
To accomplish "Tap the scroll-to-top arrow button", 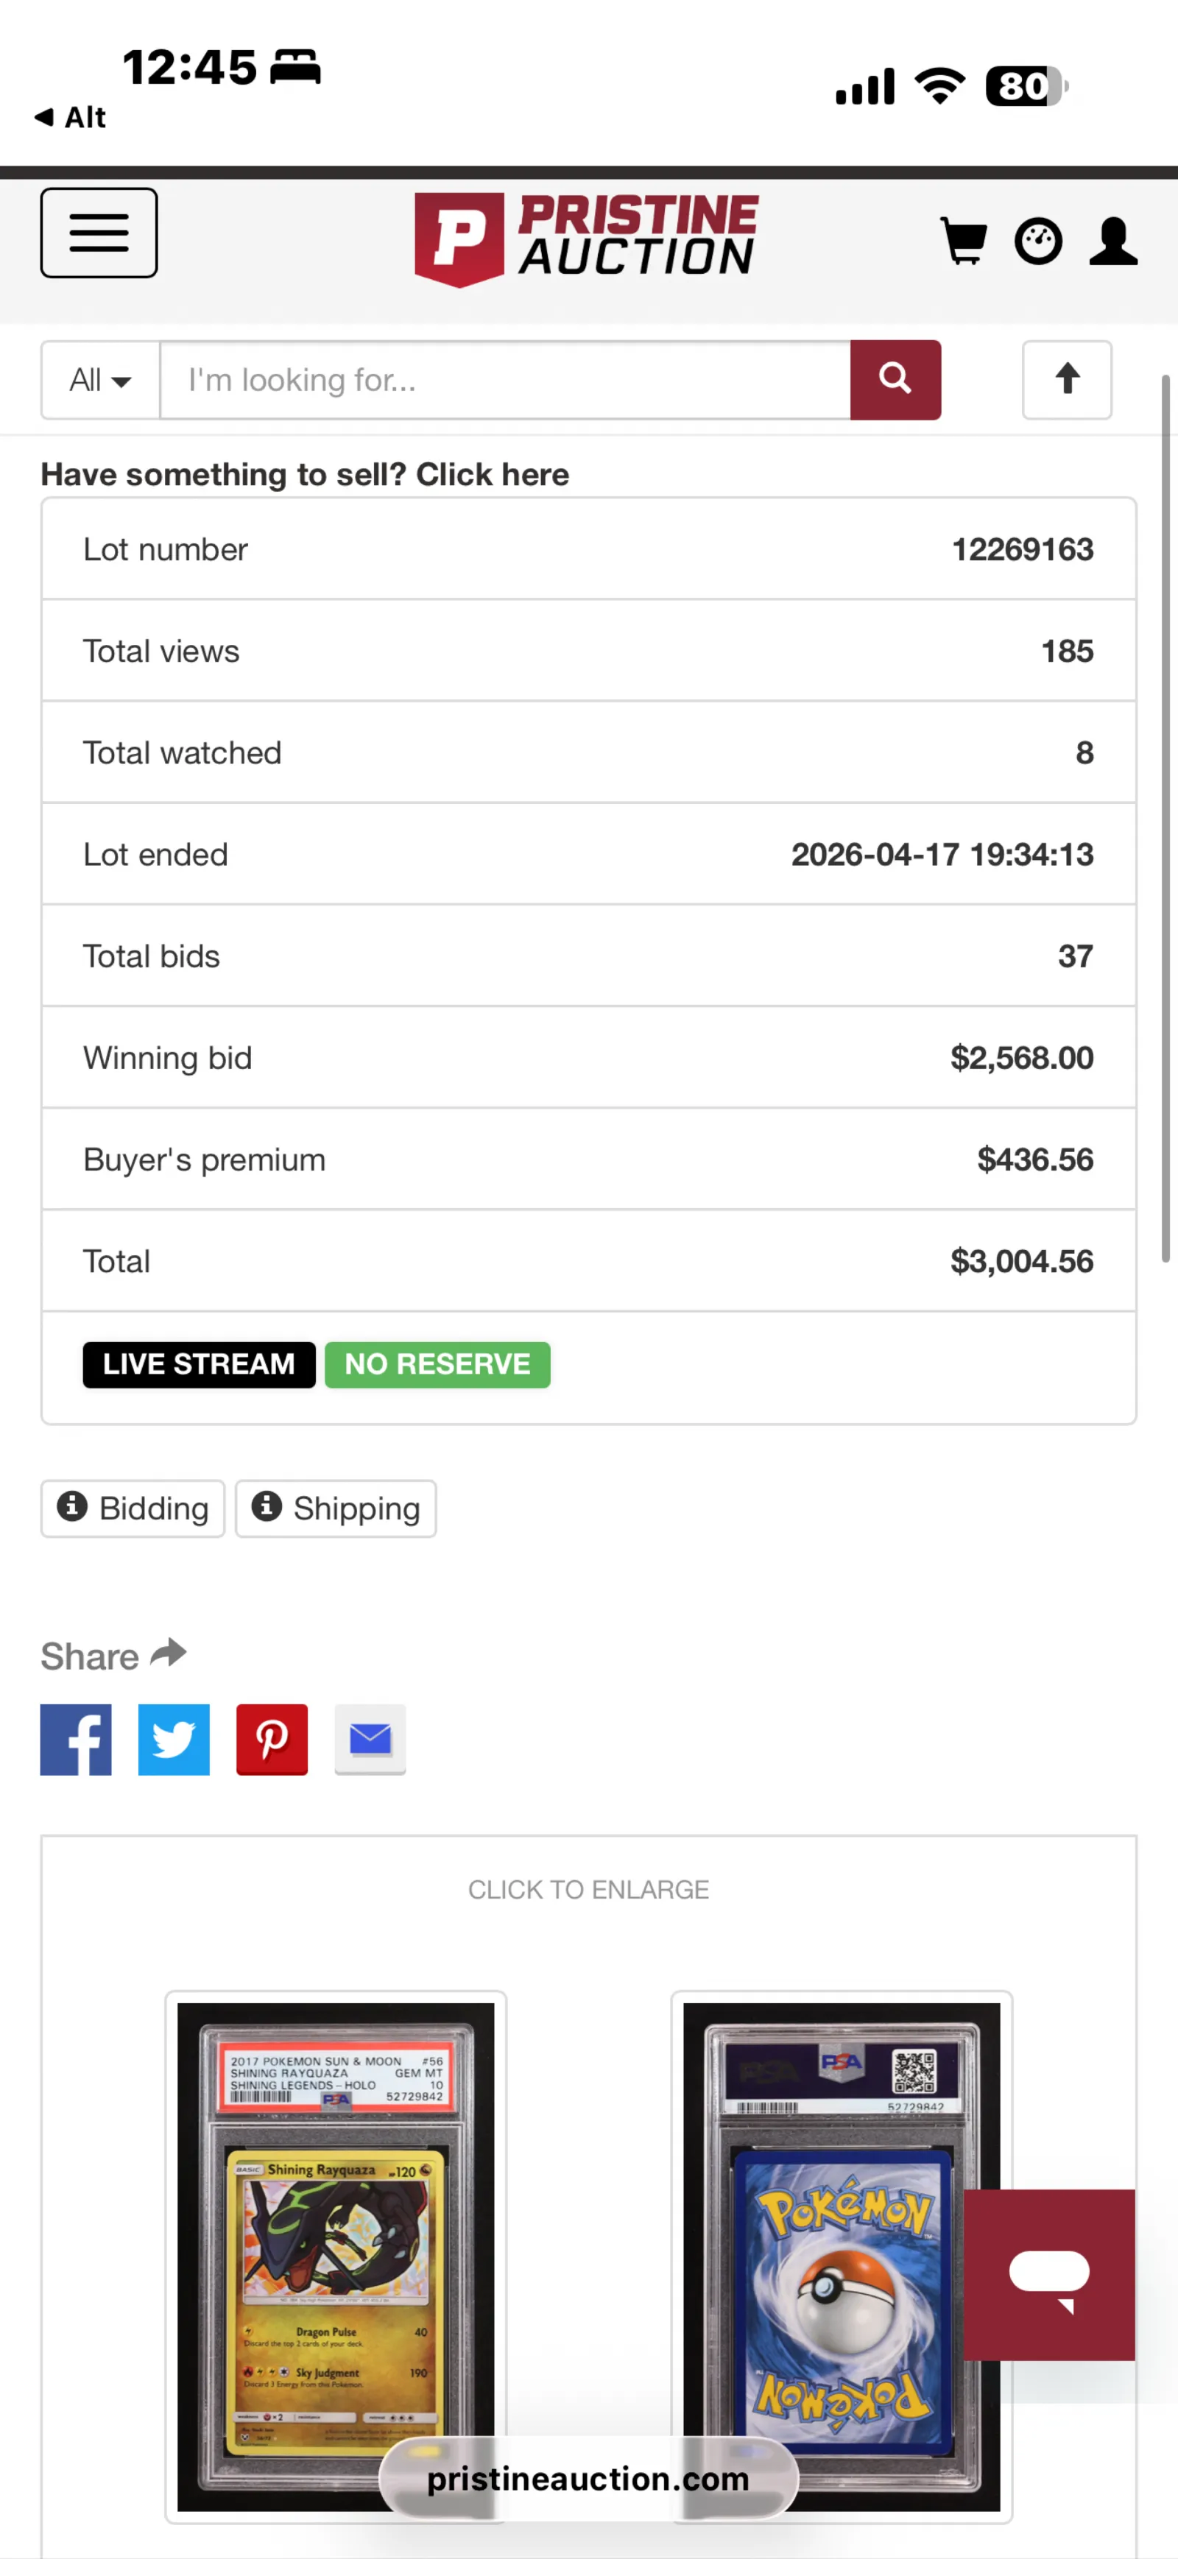I will click(1067, 379).
